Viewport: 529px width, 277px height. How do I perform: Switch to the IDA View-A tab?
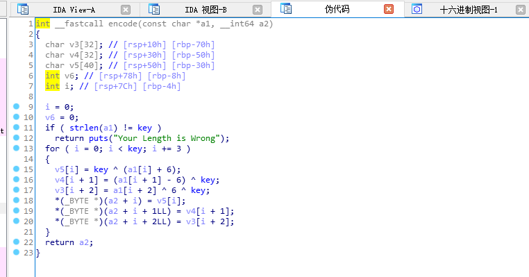(x=74, y=10)
